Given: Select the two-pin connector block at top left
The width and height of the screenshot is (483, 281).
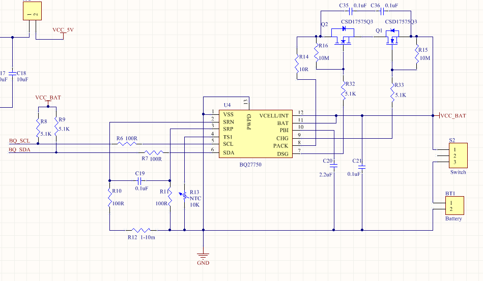Looking at the screenshot, I should tap(33, 11).
